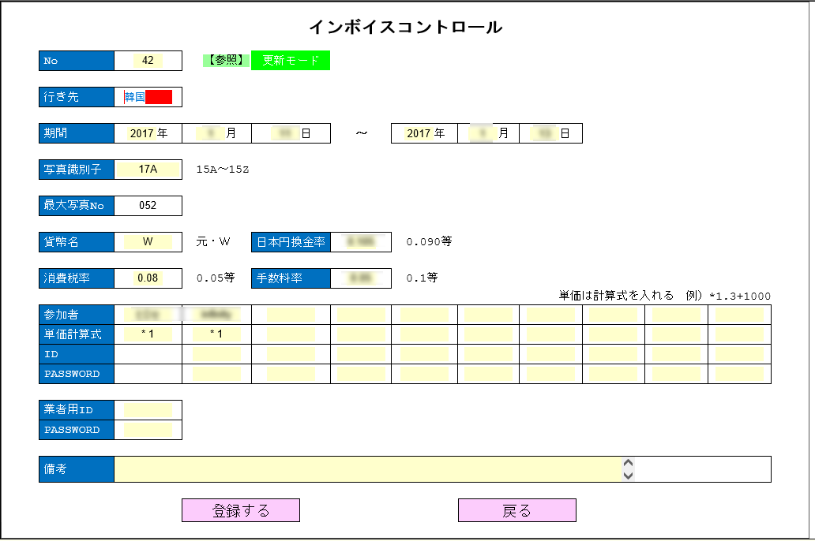Click the 戻る button

click(x=516, y=510)
